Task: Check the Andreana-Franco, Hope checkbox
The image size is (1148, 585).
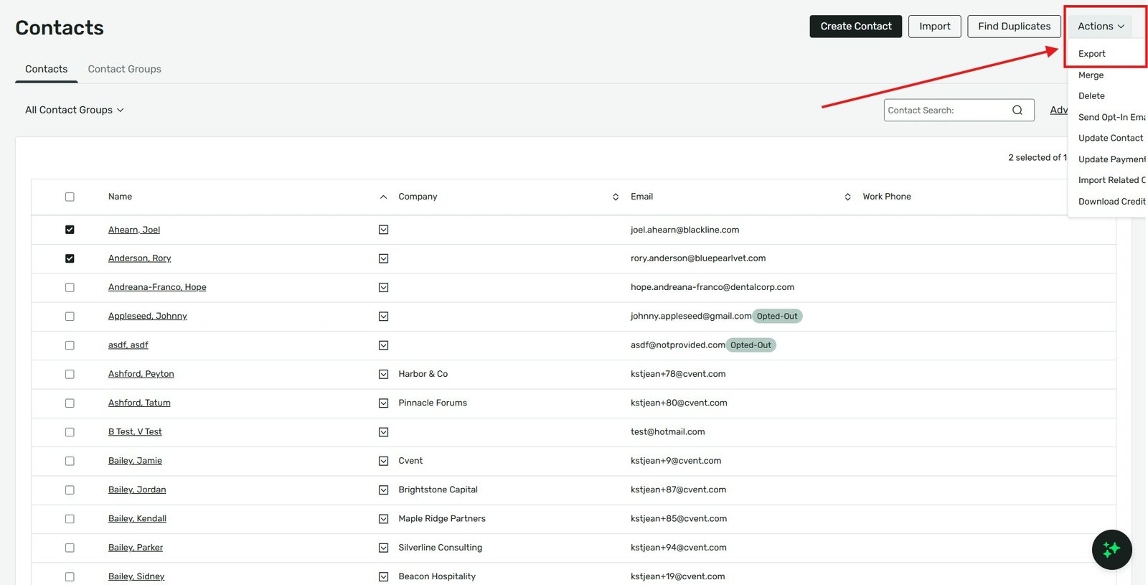Action: tap(70, 287)
